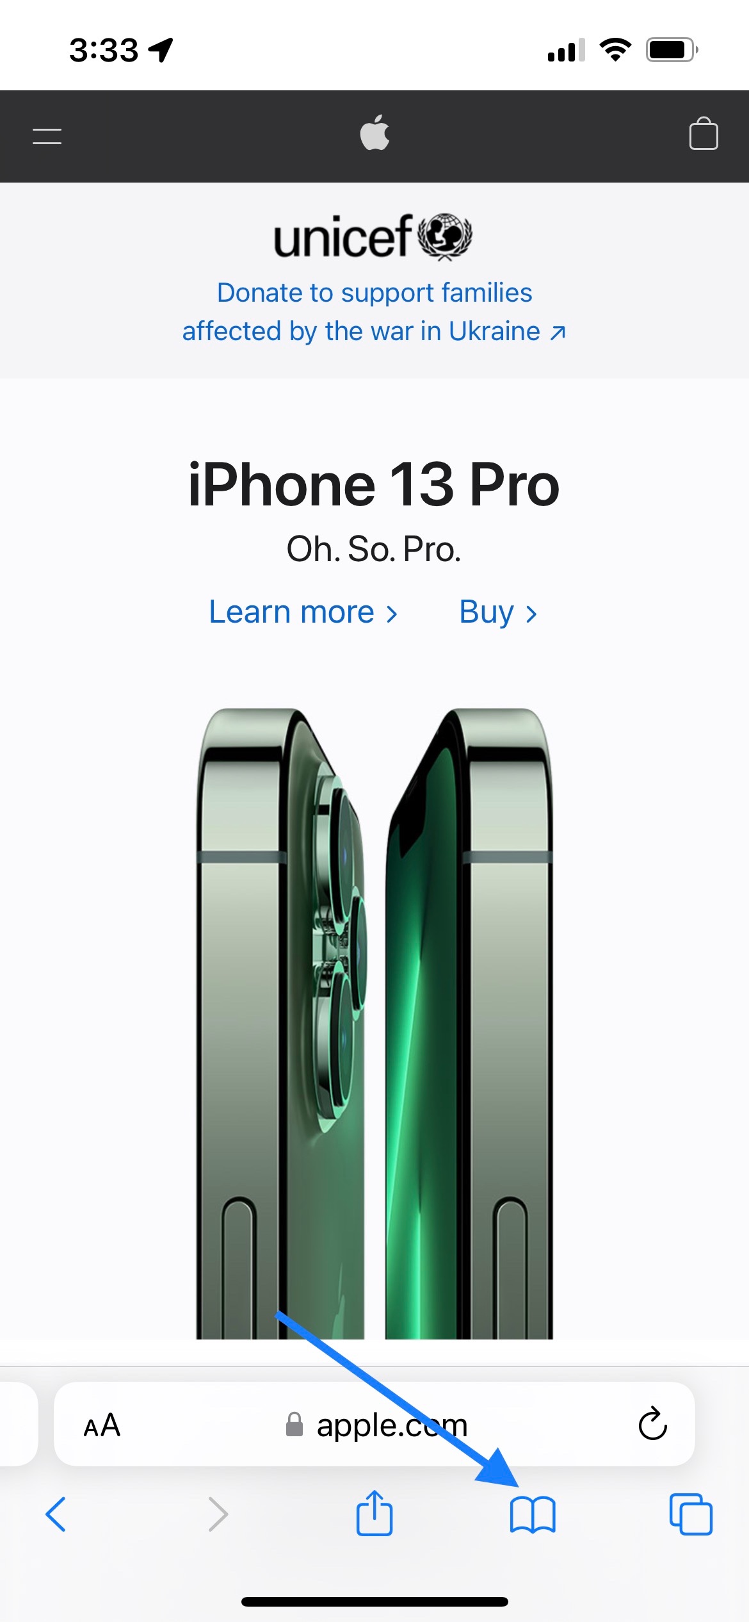749x1622 pixels.
Task: Tap the iPhone 13 Pro heading
Action: [x=374, y=484]
